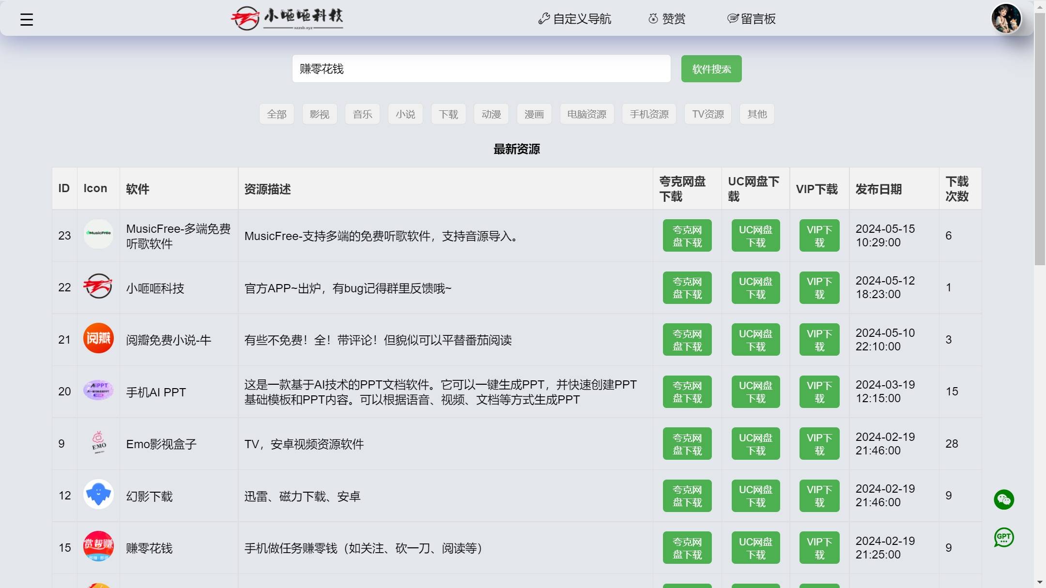Click VIP下载 for 幻影下载 row

(819, 496)
